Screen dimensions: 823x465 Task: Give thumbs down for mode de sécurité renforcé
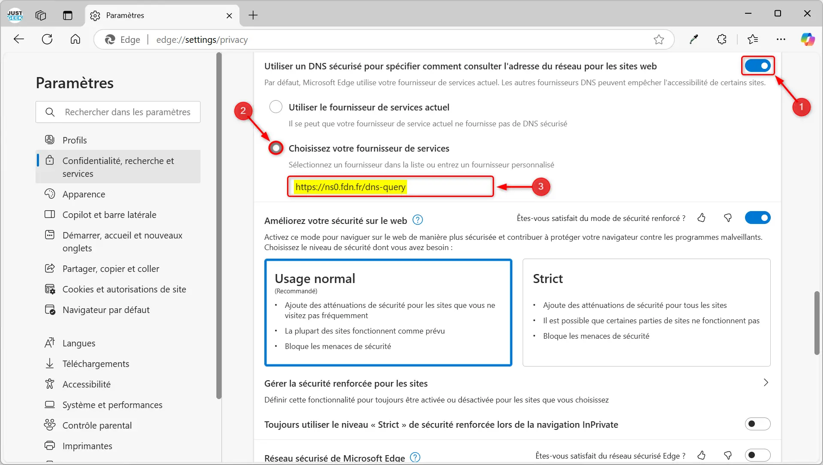[727, 218]
